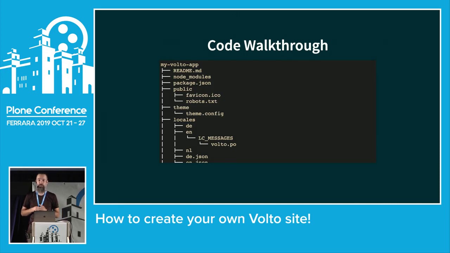
Task: Select theme.config file entry
Action: [x=205, y=114]
